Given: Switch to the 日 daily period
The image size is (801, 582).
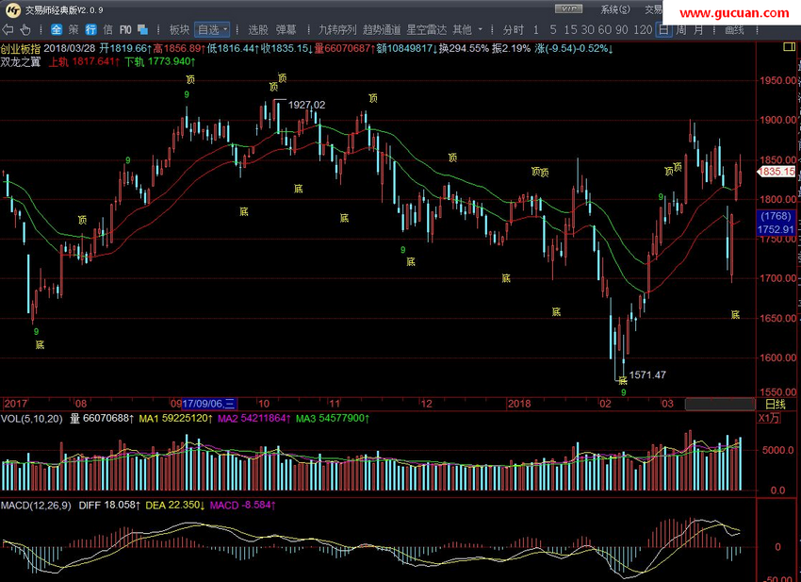Looking at the screenshot, I should click(x=663, y=29).
